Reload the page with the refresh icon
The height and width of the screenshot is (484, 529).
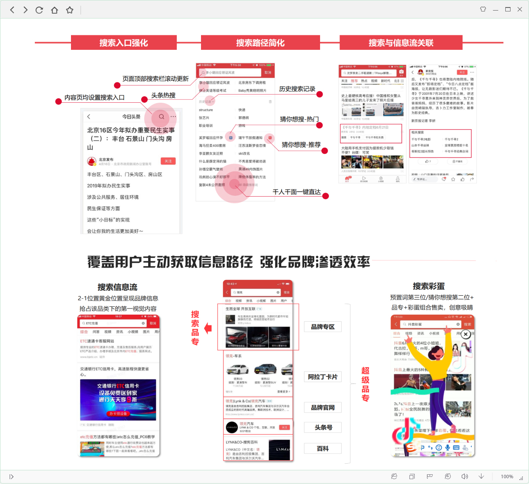coord(39,10)
